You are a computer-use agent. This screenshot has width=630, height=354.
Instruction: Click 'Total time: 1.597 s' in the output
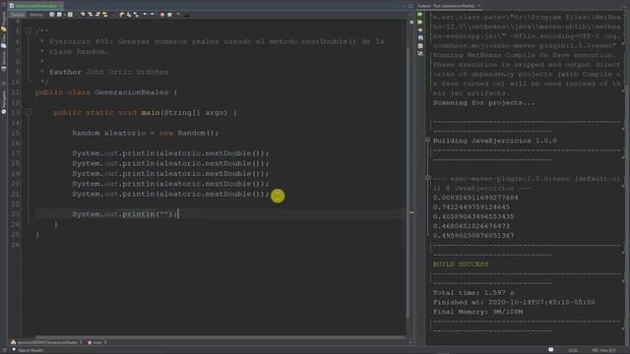pyautogui.click(x=473, y=293)
